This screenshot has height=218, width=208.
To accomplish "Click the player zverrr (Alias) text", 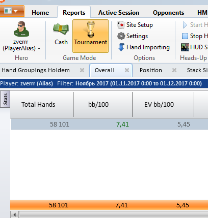I will click(x=37, y=83).
